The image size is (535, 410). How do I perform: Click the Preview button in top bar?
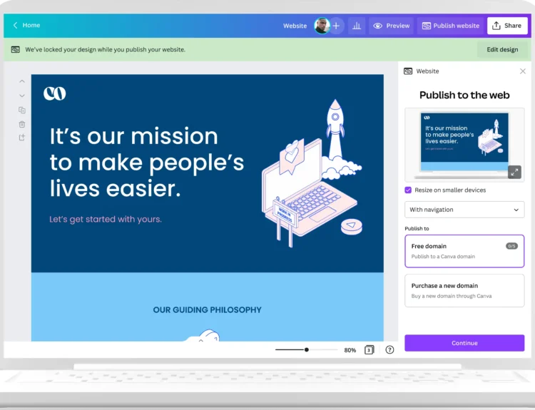pyautogui.click(x=392, y=26)
